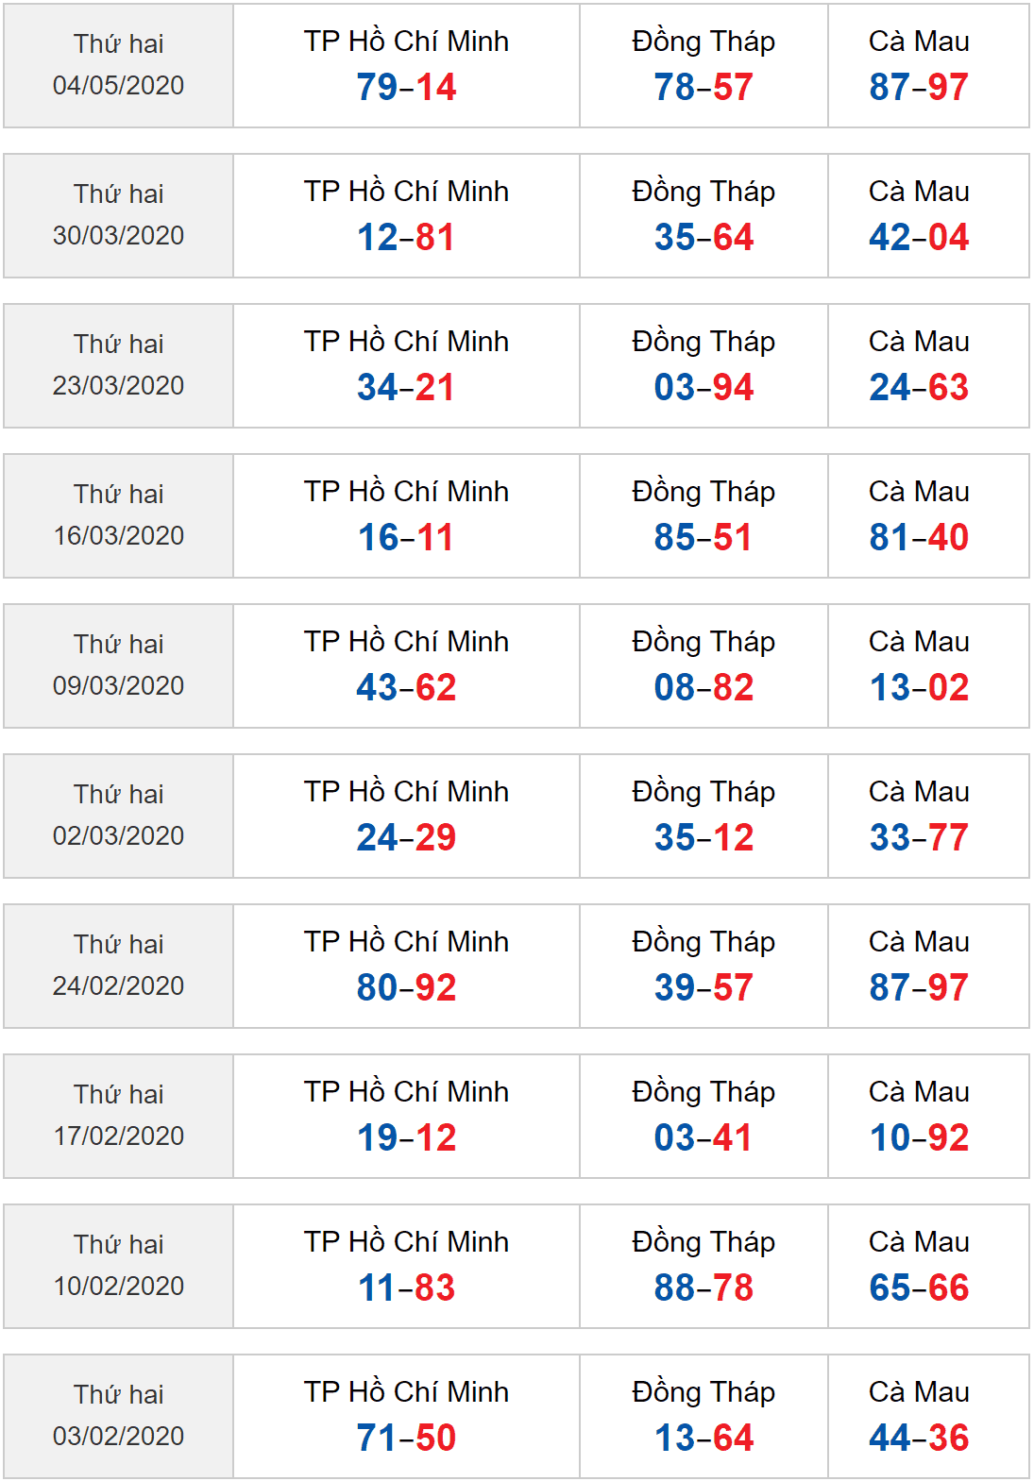Select Đồng Tháp result 03-94
Image resolution: width=1034 pixels, height=1481 pixels.
703,387
